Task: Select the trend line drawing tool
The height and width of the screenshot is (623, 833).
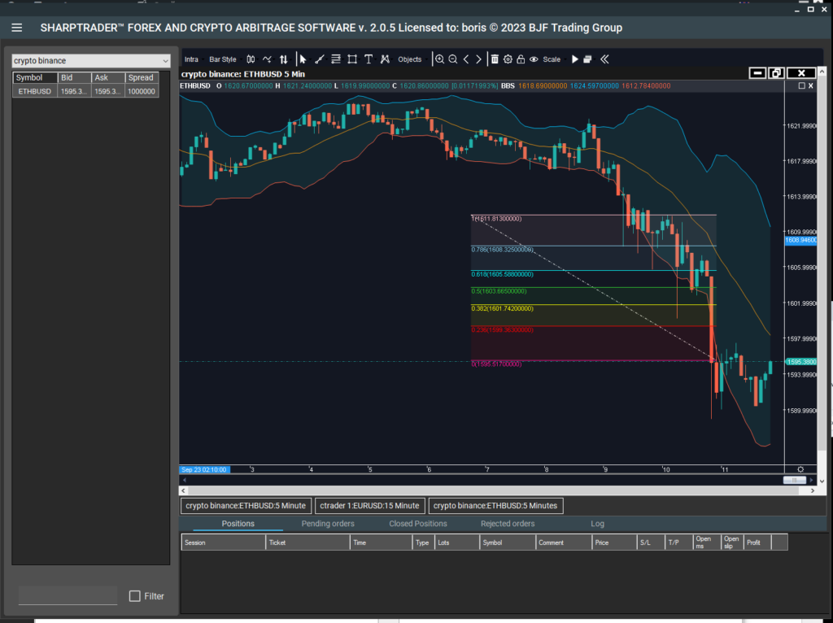Action: [x=319, y=59]
